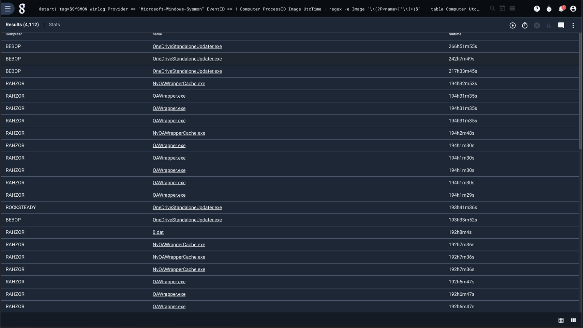Screen dimensions: 583x328
Task: Open the notes comment icon
Action: point(561,26)
